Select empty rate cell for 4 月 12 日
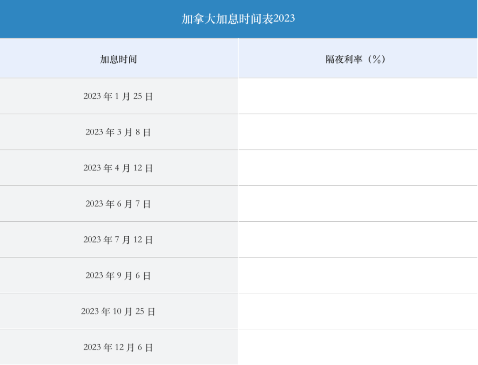478x365 pixels. (x=358, y=168)
